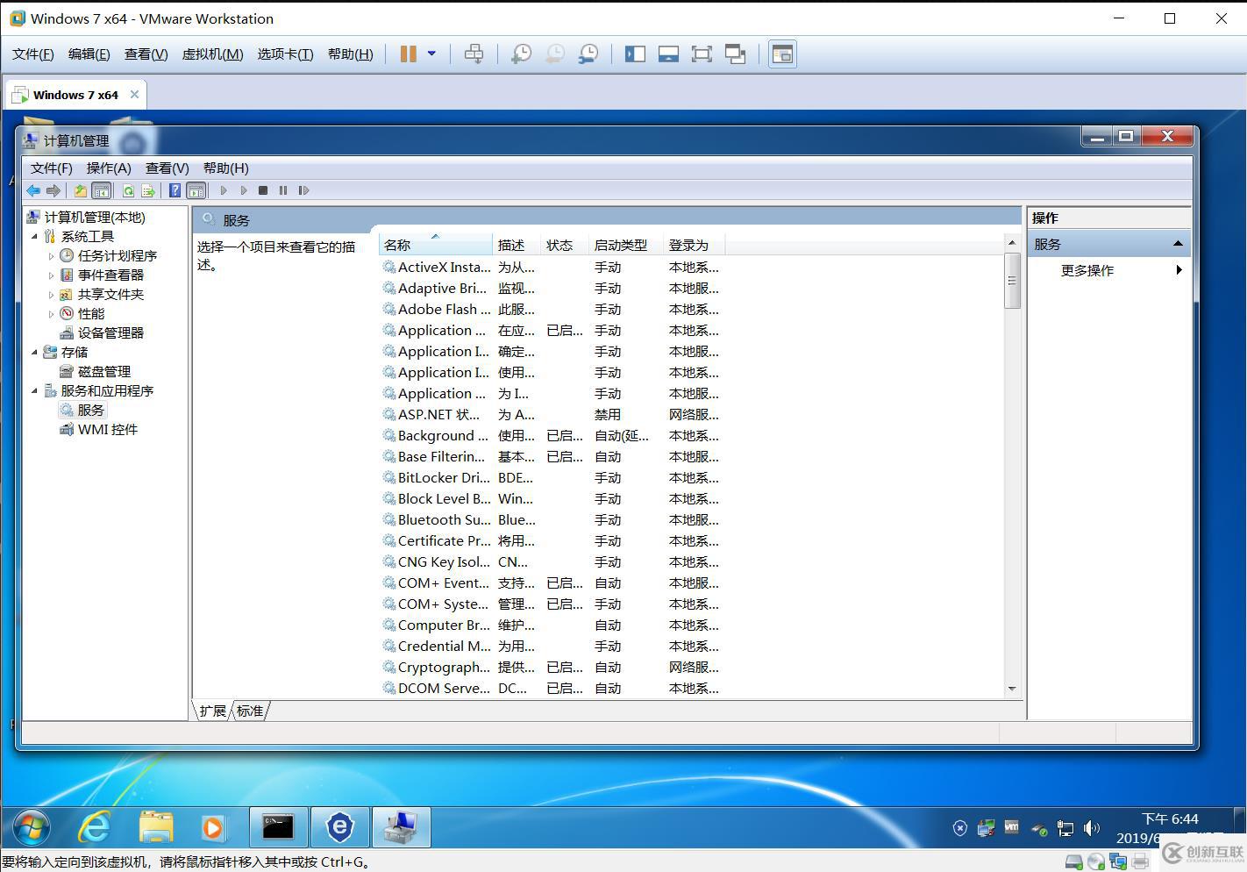The width and height of the screenshot is (1247, 872).
Task: Click the CD/DVD device icon in VMware status bar
Action: (x=1096, y=861)
